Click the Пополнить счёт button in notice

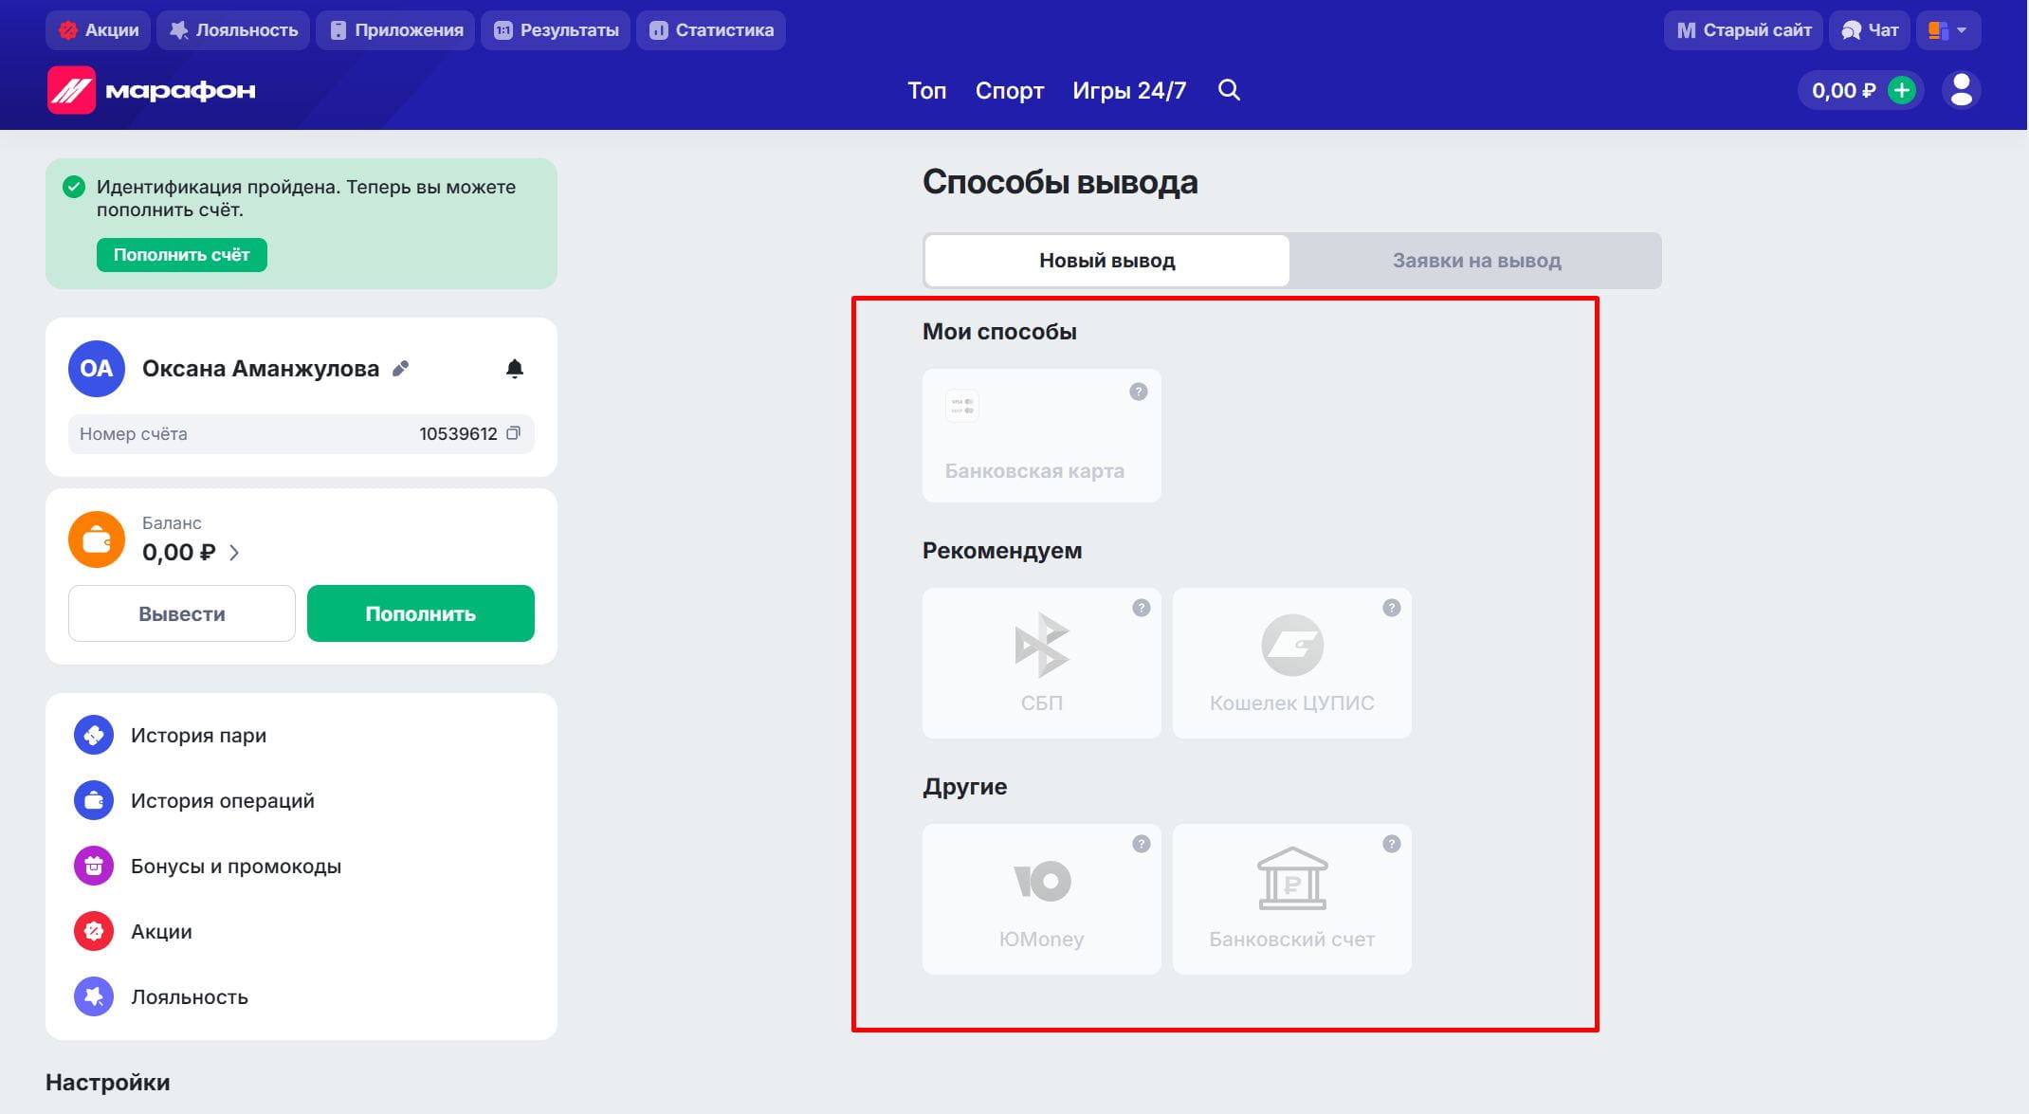click(182, 255)
